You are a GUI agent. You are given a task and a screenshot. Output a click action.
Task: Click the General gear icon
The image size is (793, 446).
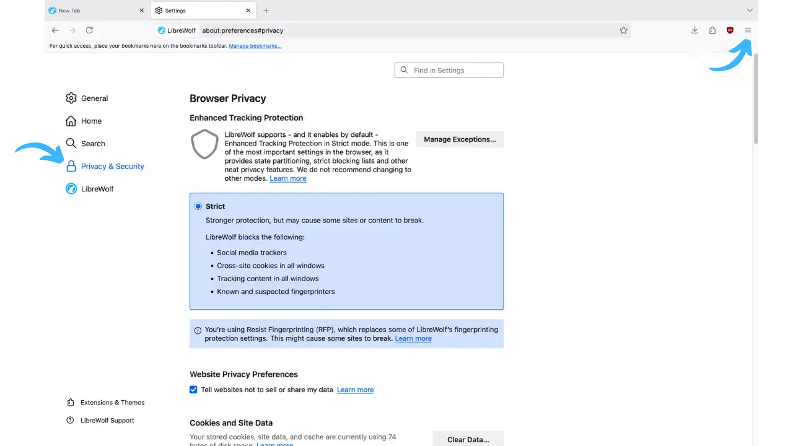coord(71,98)
